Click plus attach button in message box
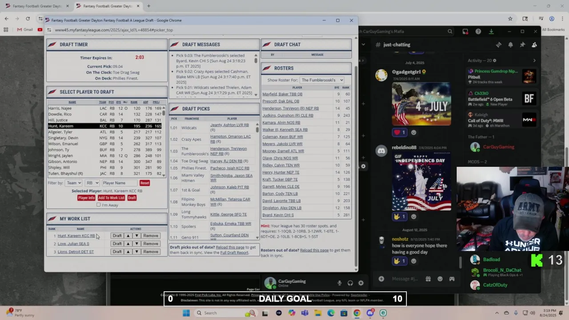Screen dimensions: 569x320 (x=381, y=279)
